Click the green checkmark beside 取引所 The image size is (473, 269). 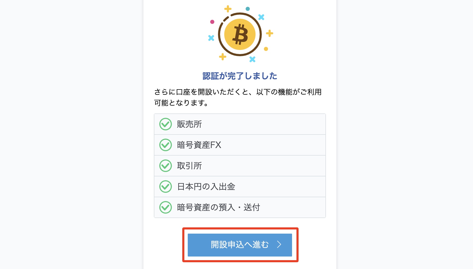tap(166, 166)
